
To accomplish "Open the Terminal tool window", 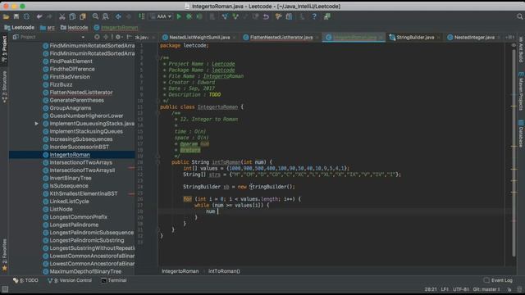I will [114, 280].
